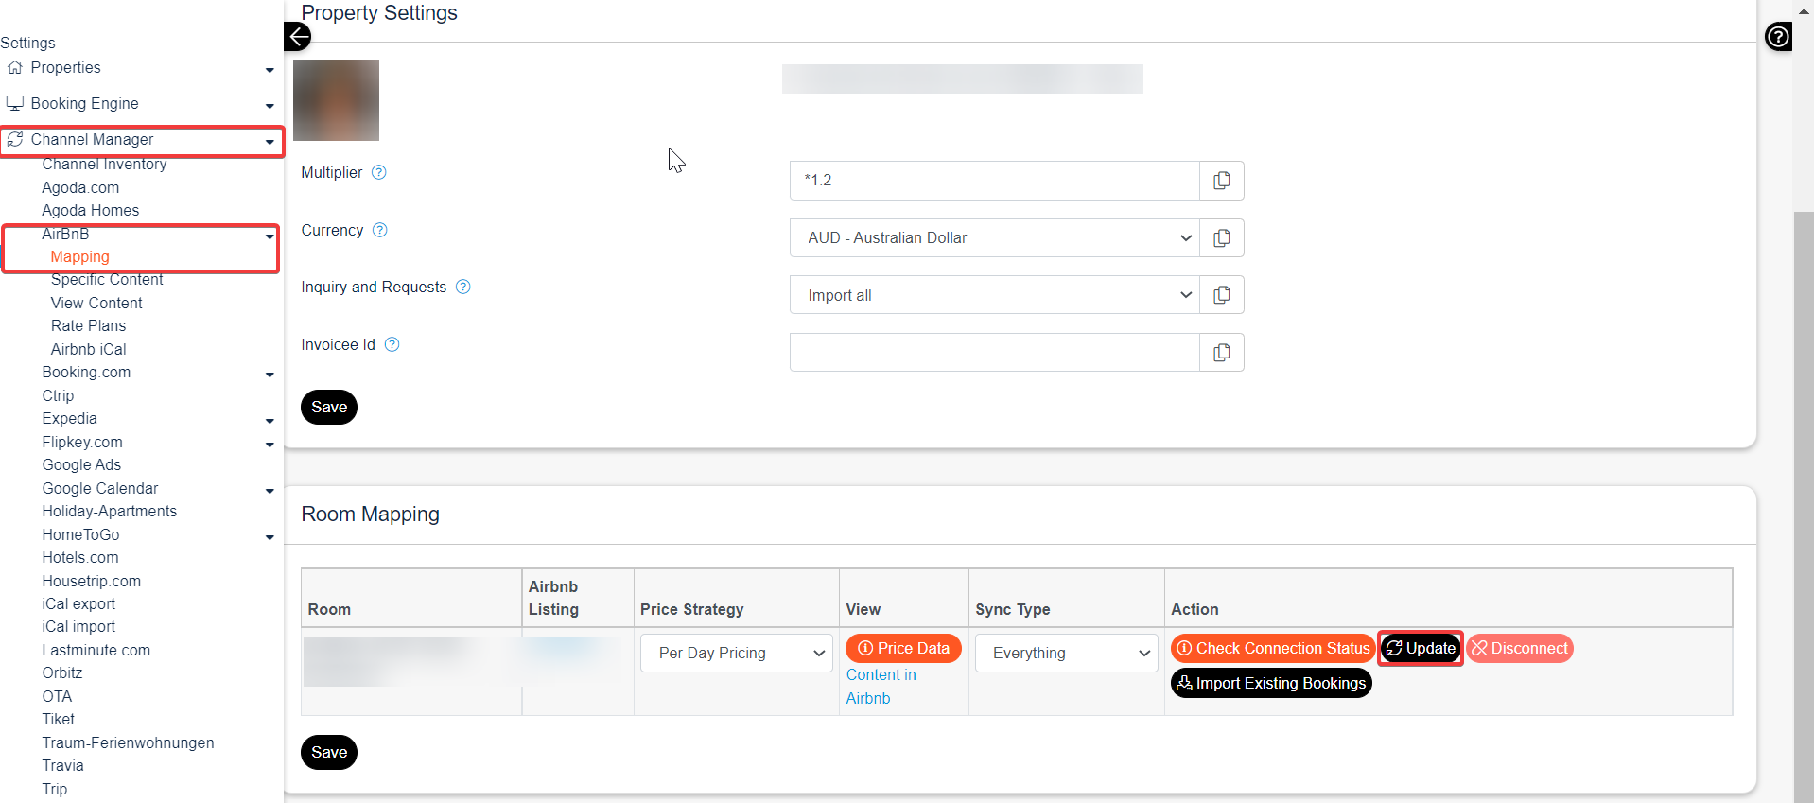Collapse the AirBnB submenu arrow
Image resolution: width=1814 pixels, height=803 pixels.
tap(270, 236)
